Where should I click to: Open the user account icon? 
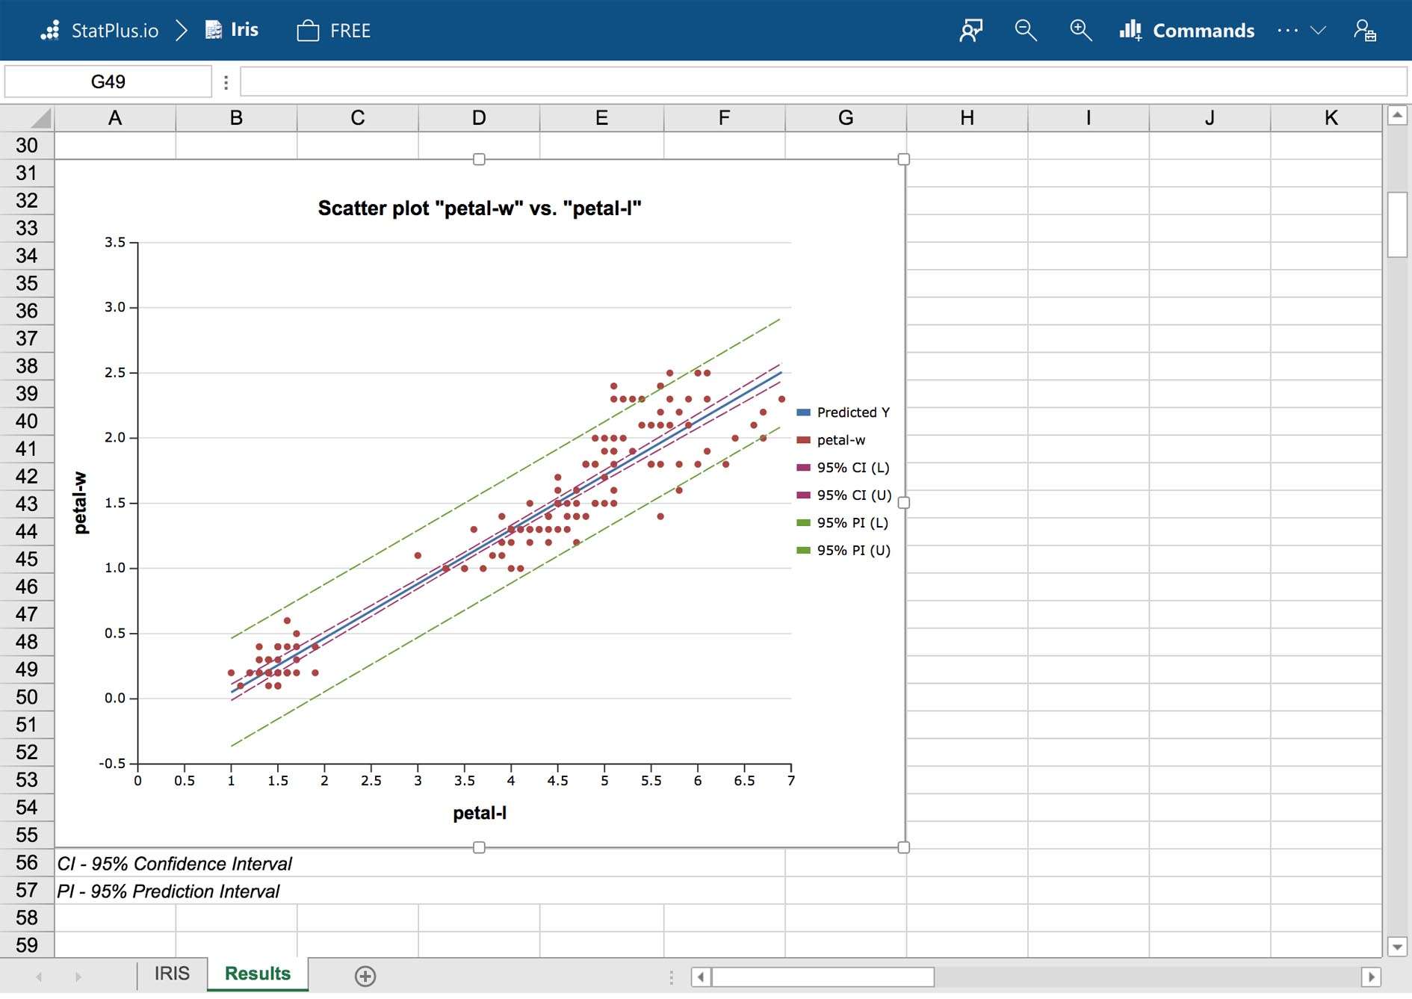[1365, 31]
